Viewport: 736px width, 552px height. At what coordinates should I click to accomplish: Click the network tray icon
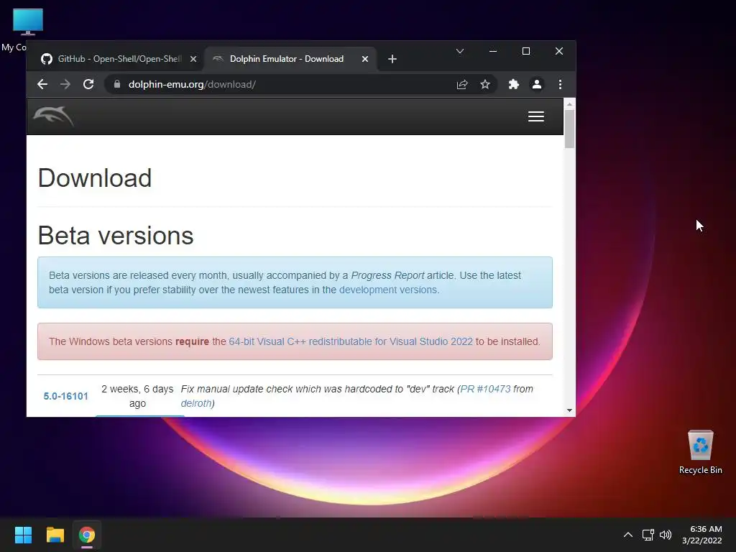click(x=648, y=535)
